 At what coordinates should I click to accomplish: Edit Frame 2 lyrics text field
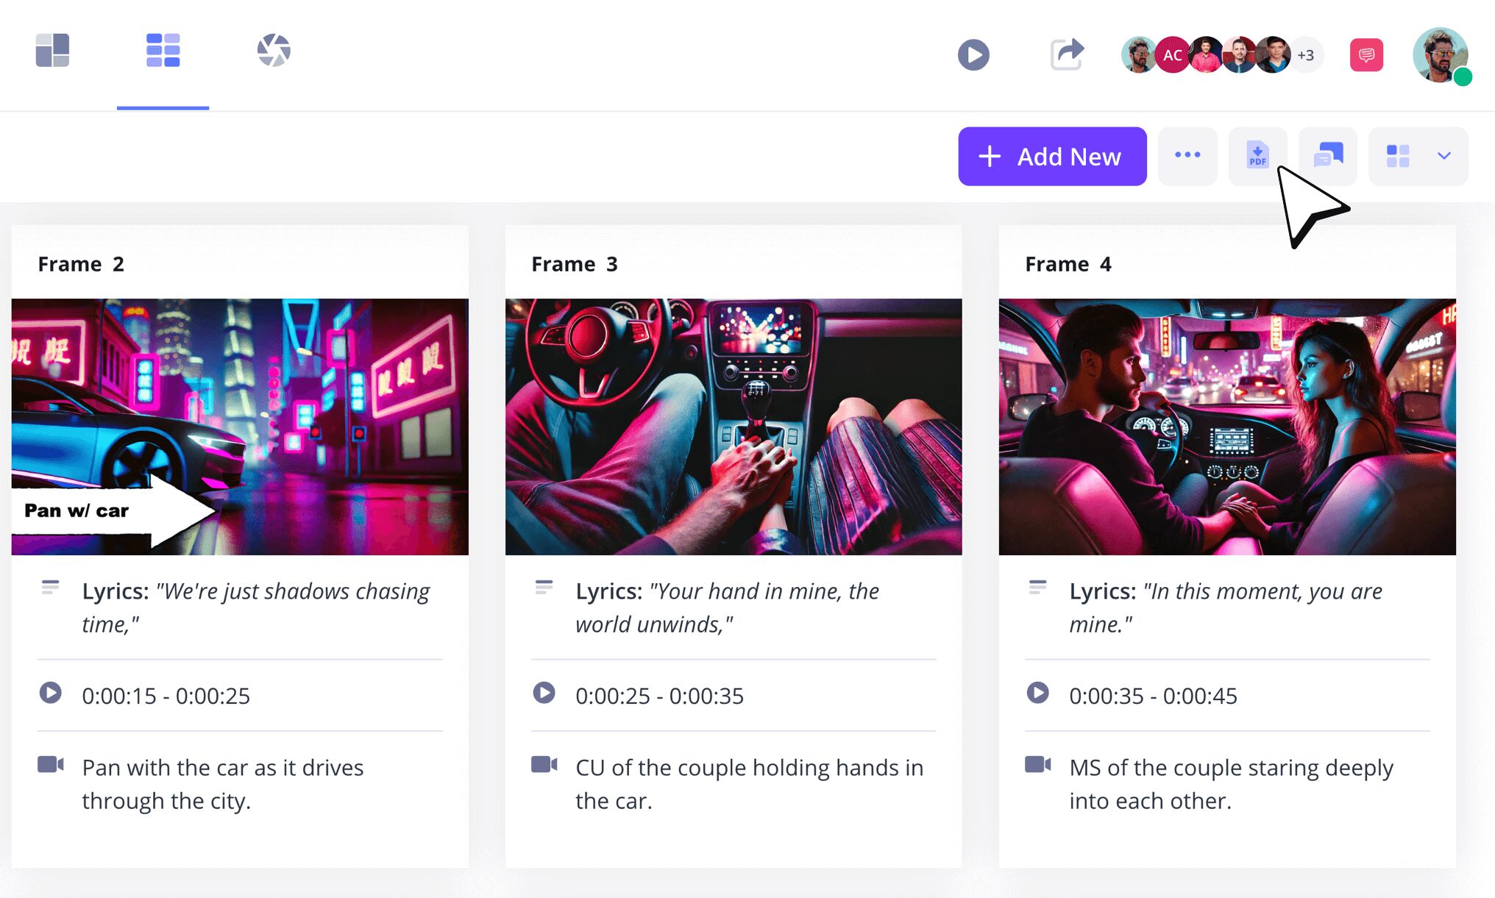tap(256, 607)
